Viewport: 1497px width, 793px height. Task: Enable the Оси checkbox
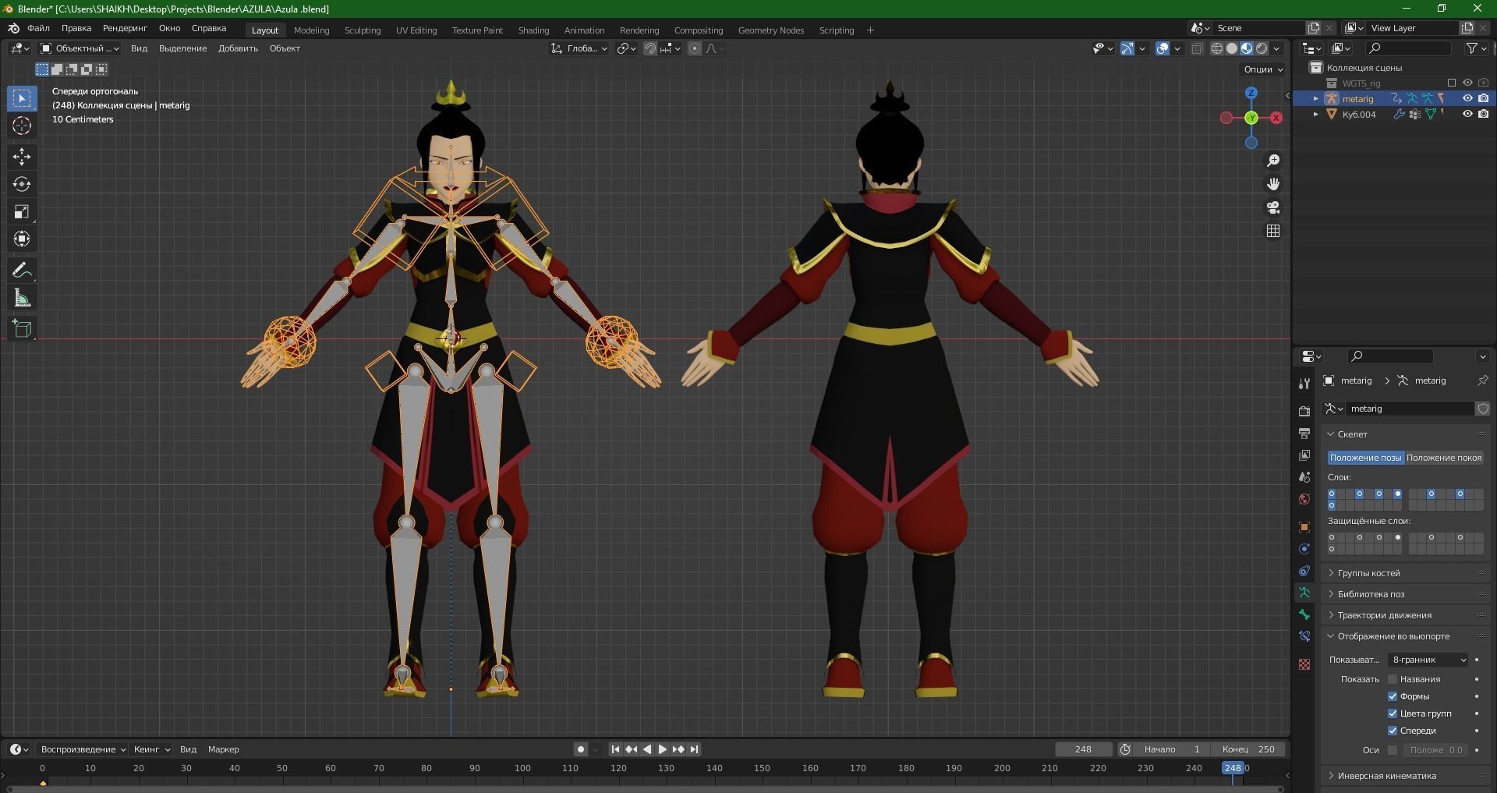1393,750
